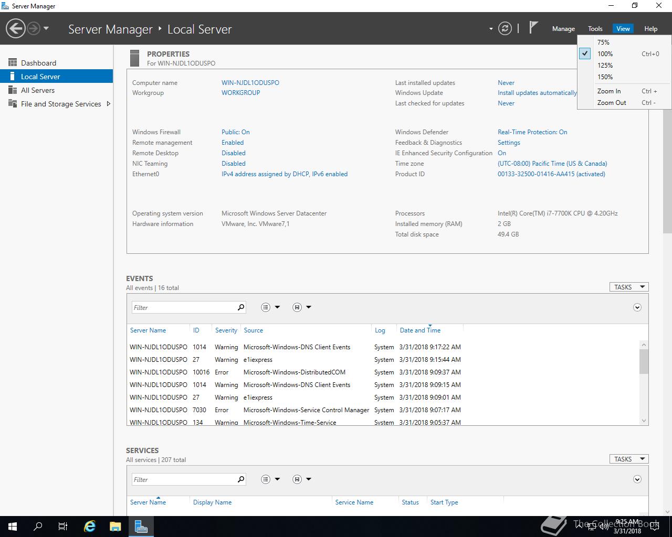The height and width of the screenshot is (537, 672).
Task: Click search magnifier in Events filter
Action: click(241, 307)
